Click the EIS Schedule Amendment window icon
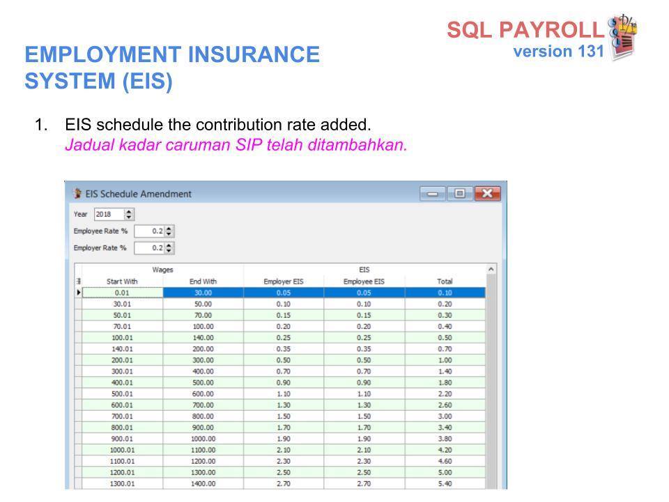 coord(77,193)
